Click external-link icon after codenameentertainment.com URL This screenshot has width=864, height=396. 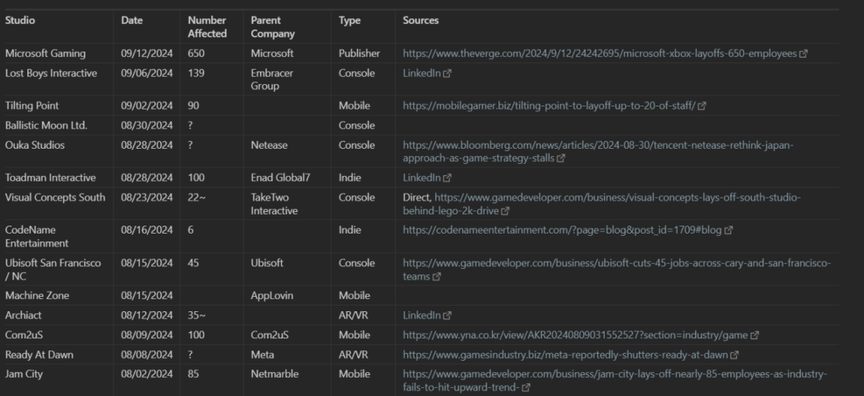tap(729, 230)
